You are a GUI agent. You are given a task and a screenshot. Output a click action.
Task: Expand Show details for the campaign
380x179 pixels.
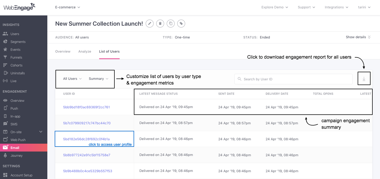(x=358, y=37)
